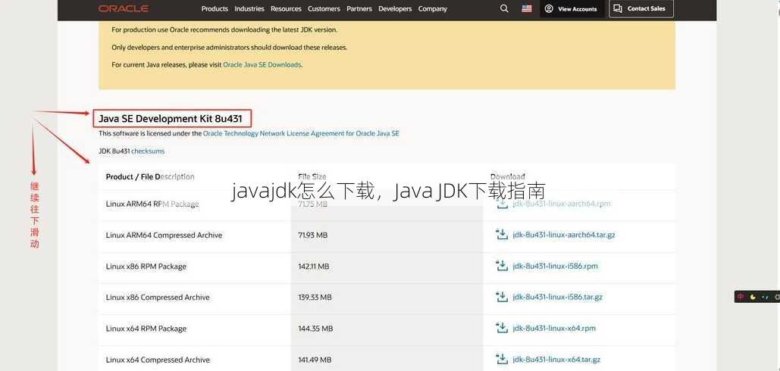Image resolution: width=780 pixels, height=371 pixels.
Task: Download jdk-8u431-linux-i586.rpm file link
Action: tap(555, 266)
